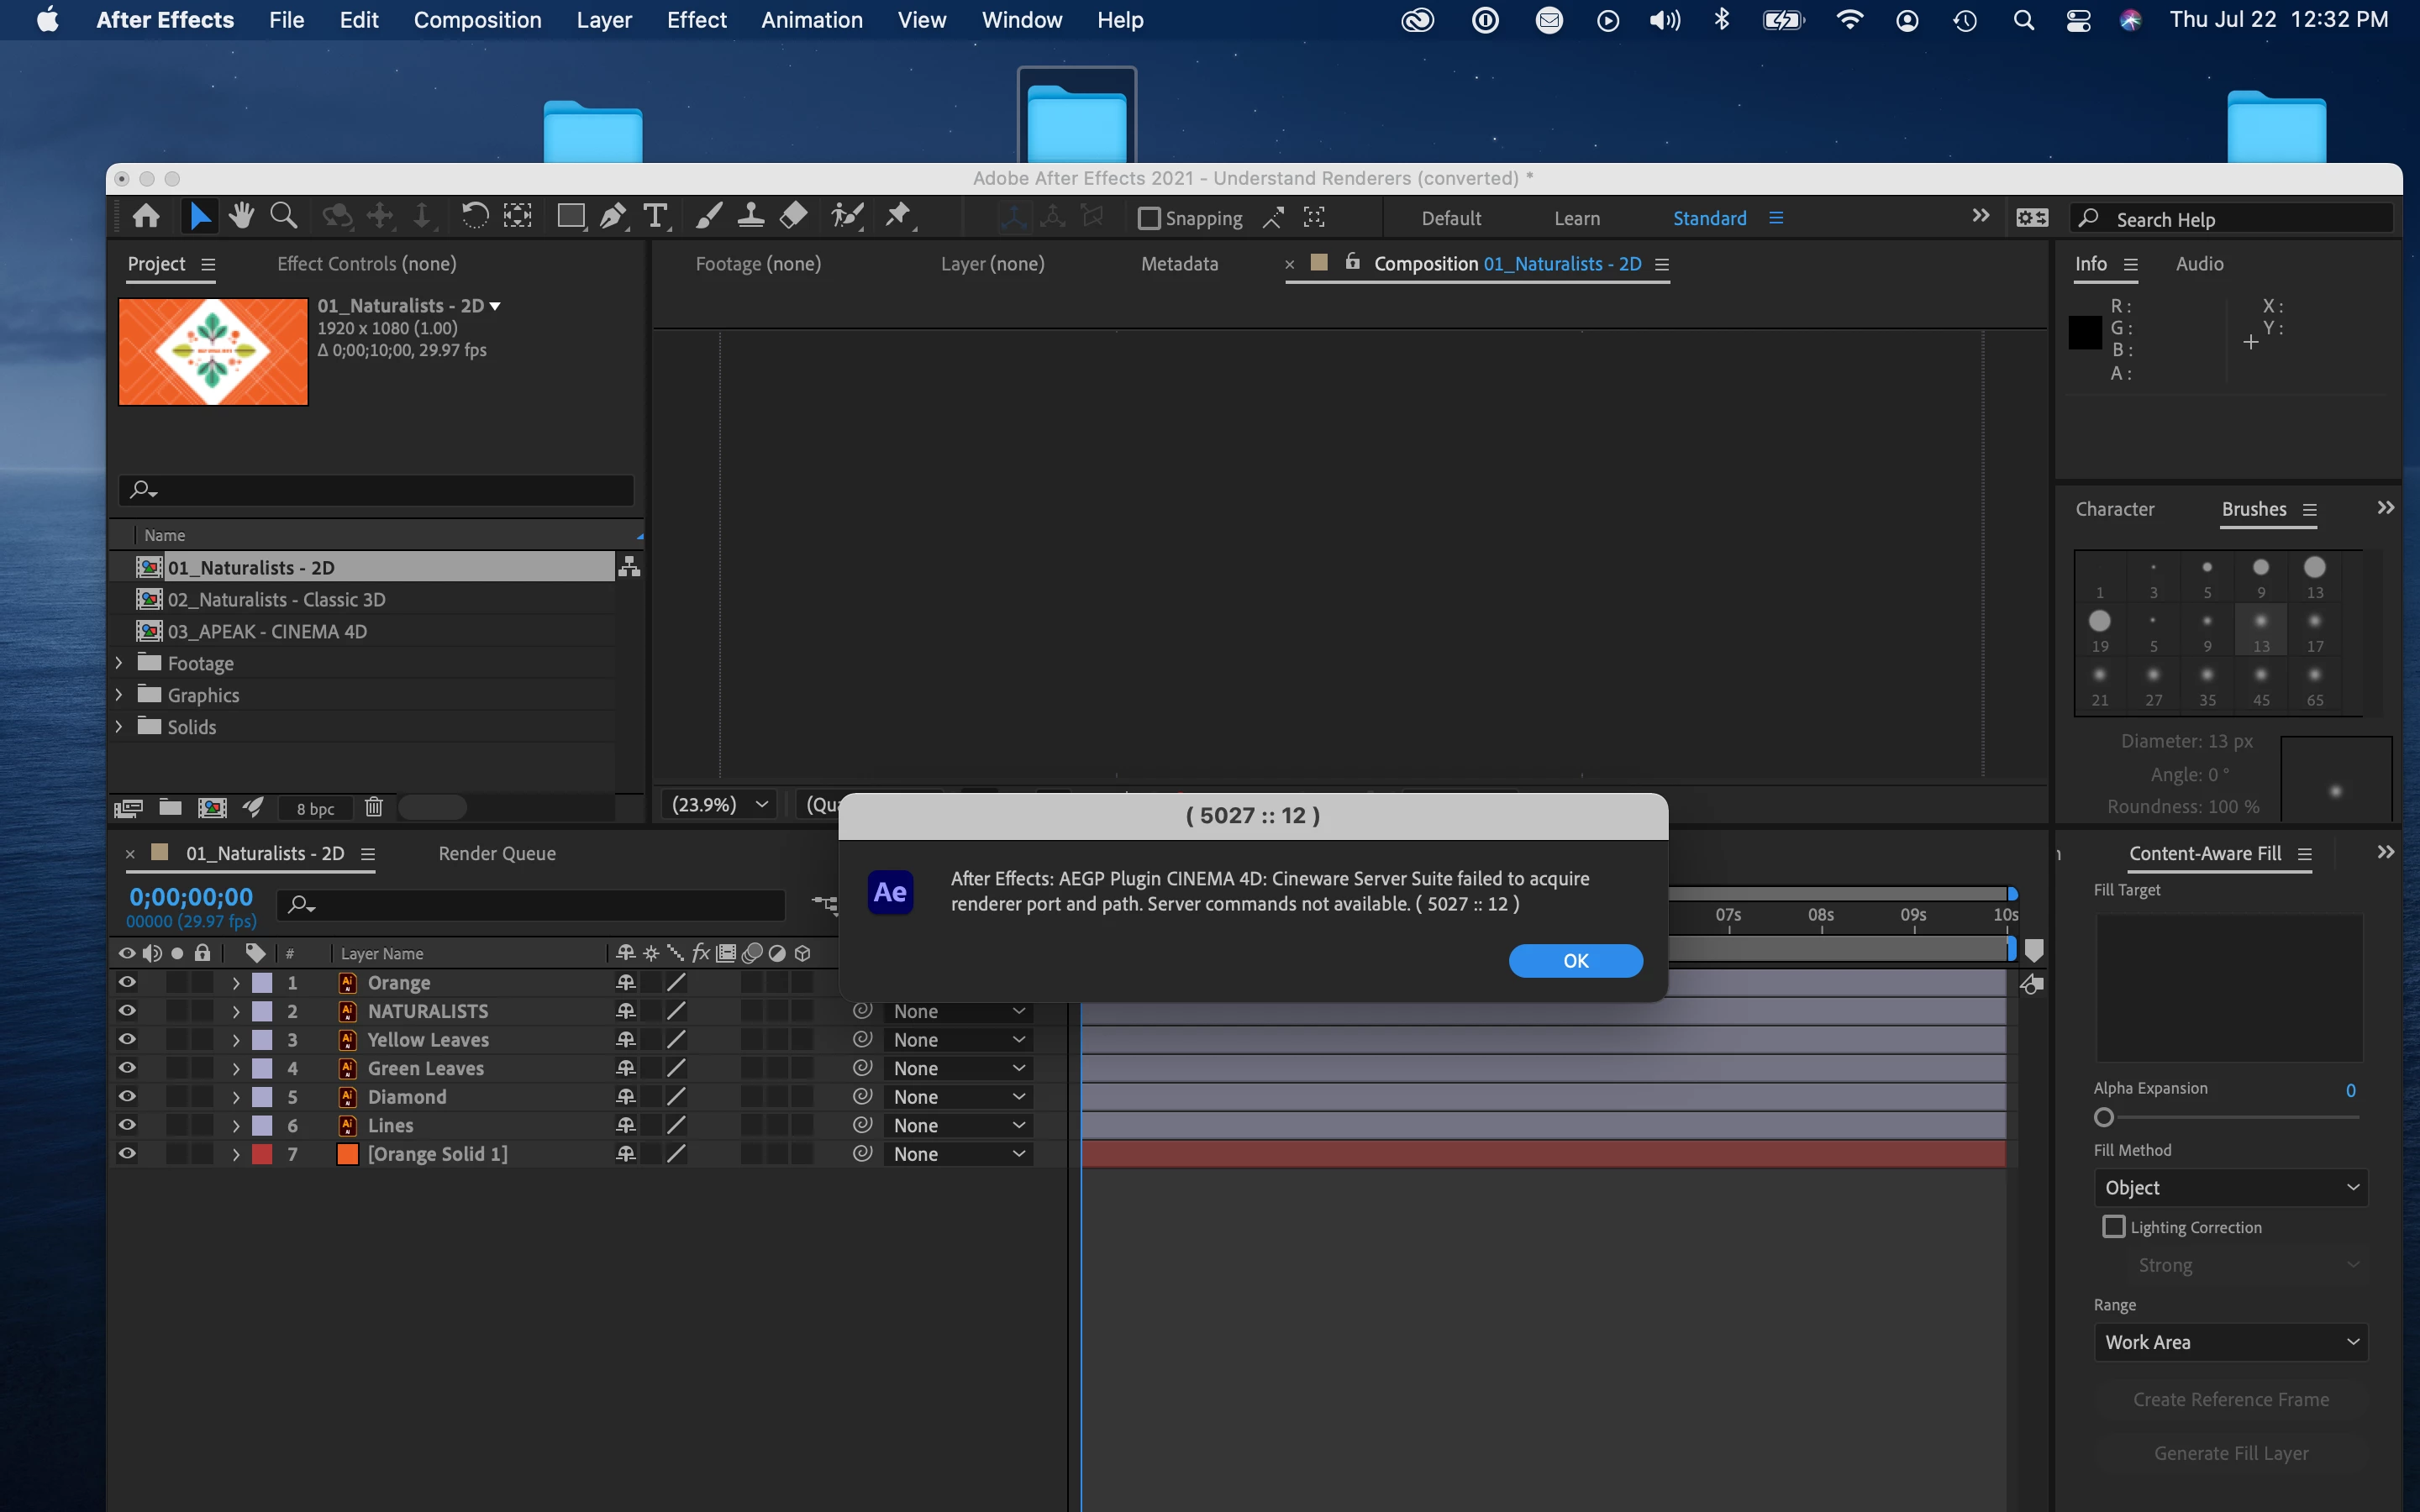This screenshot has height=1512, width=2420.
Task: Open the Range Work Area dropdown
Action: click(2230, 1342)
